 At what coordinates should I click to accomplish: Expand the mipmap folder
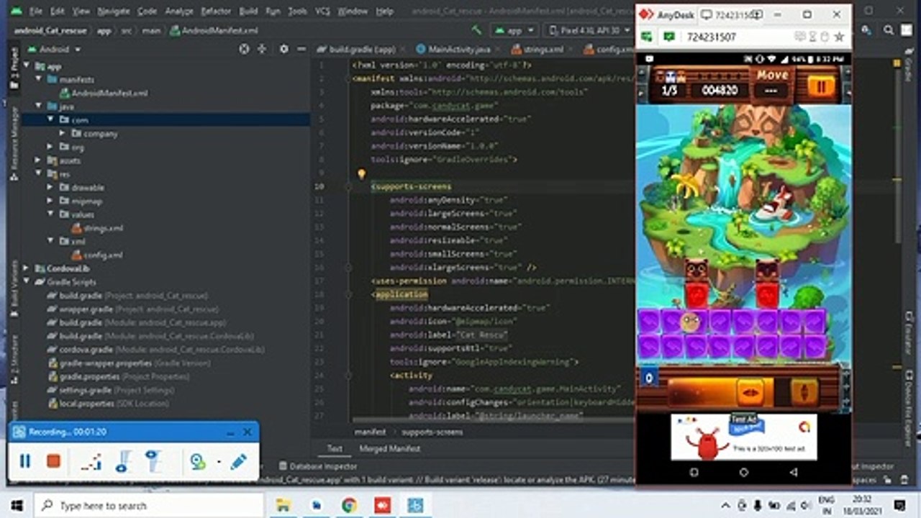pyautogui.click(x=52, y=201)
